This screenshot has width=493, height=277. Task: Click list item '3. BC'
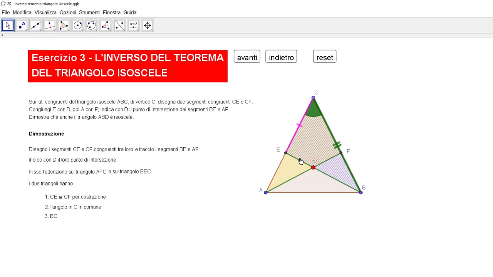pos(51,216)
